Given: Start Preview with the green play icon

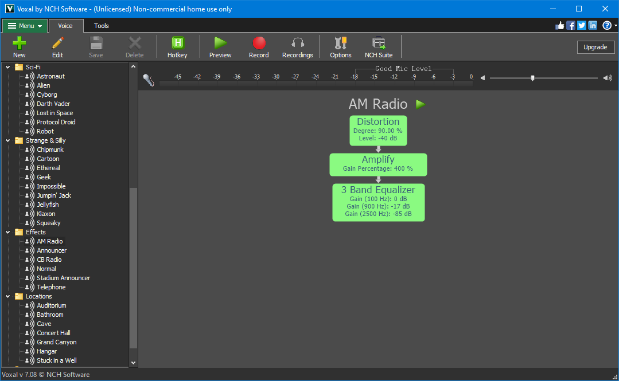Looking at the screenshot, I should click(x=220, y=43).
